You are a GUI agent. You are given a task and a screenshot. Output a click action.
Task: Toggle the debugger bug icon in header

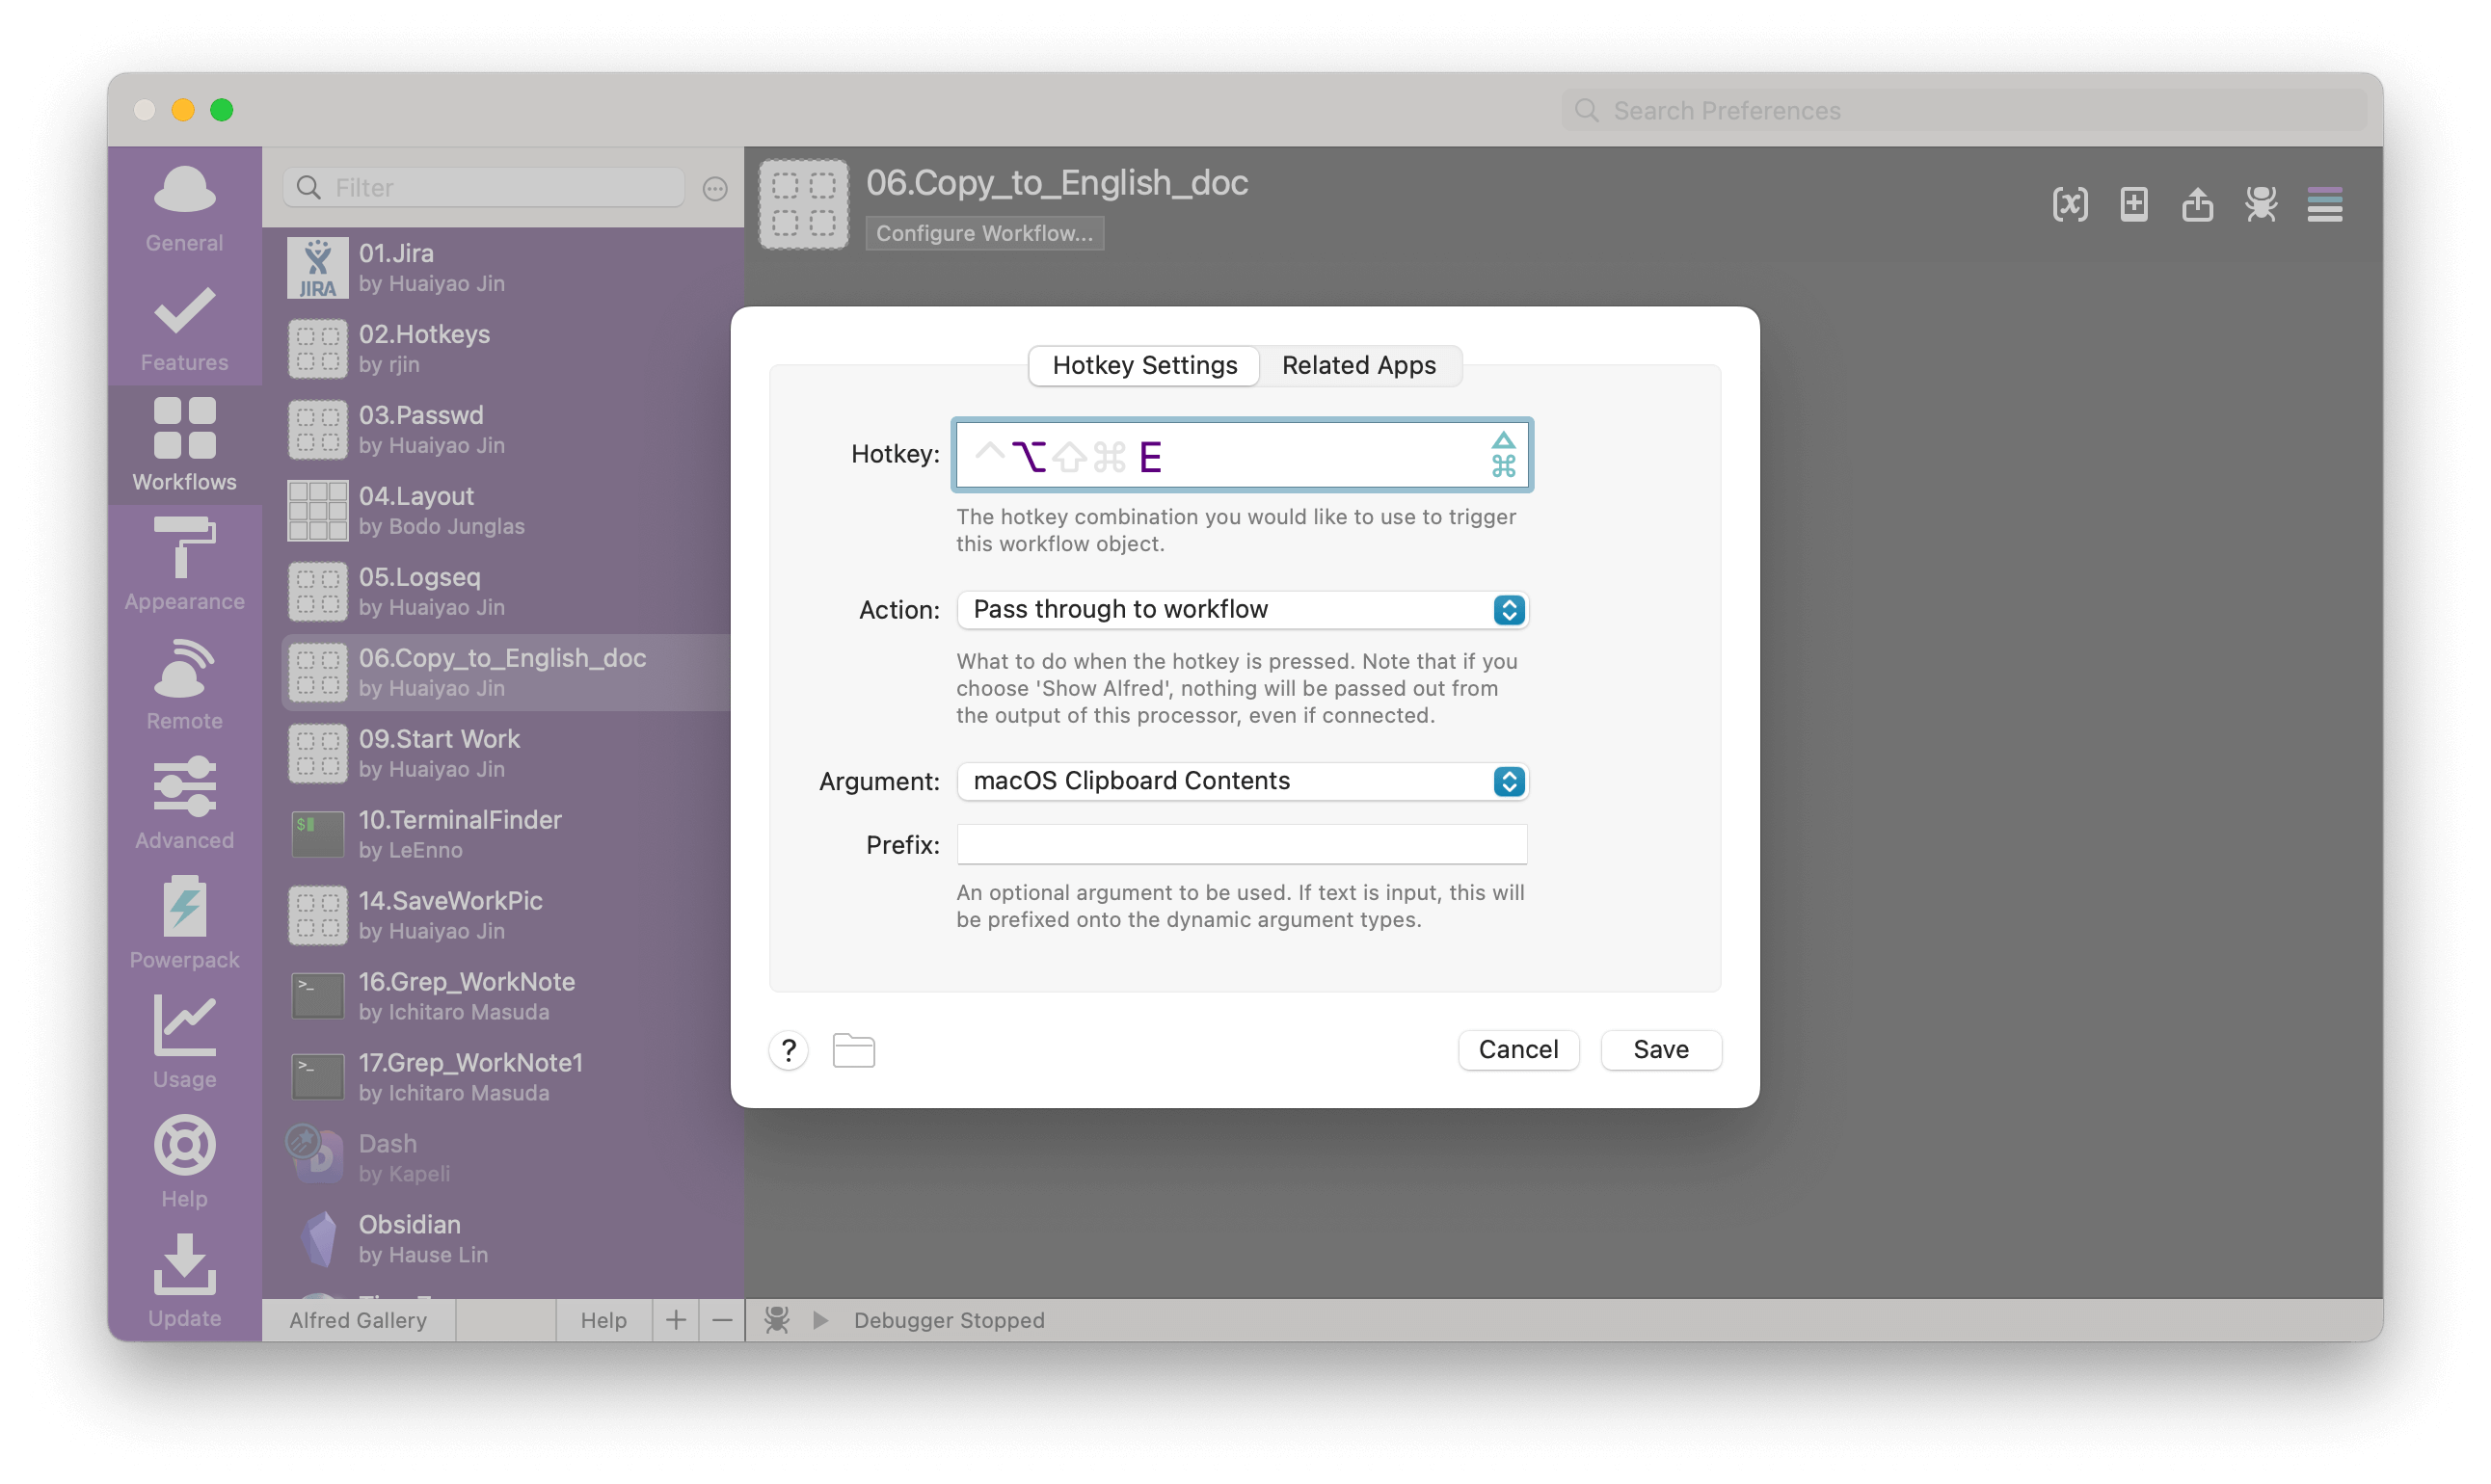2261,205
